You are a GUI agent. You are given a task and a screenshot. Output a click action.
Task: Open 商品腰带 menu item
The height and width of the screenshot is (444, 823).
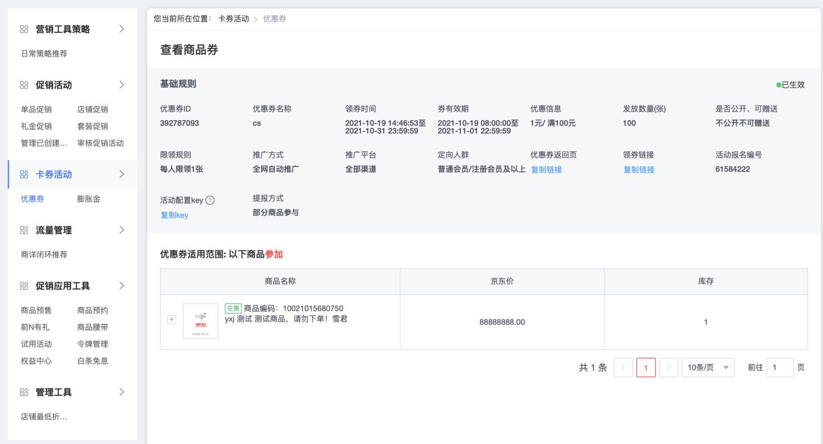(93, 327)
